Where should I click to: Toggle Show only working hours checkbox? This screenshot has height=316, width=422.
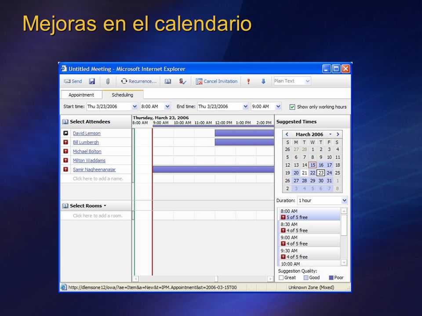click(292, 107)
